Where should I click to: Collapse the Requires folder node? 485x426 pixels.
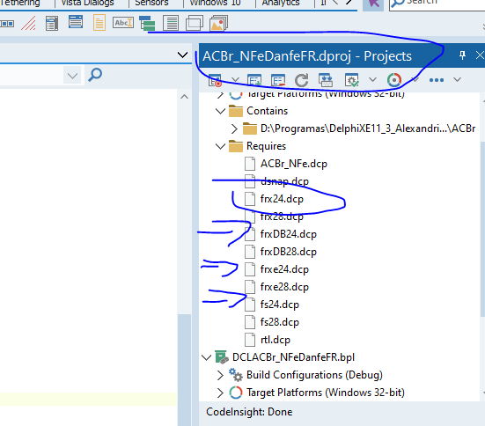pos(220,146)
